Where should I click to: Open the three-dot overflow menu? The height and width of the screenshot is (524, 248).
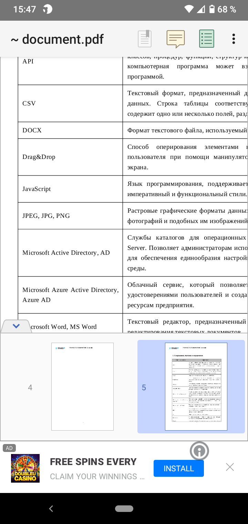tap(234, 39)
